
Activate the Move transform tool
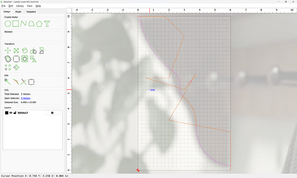coord(8,51)
